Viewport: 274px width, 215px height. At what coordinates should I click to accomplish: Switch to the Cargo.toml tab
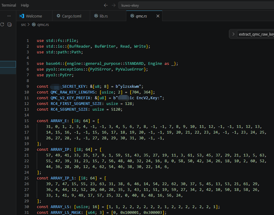click(x=71, y=16)
